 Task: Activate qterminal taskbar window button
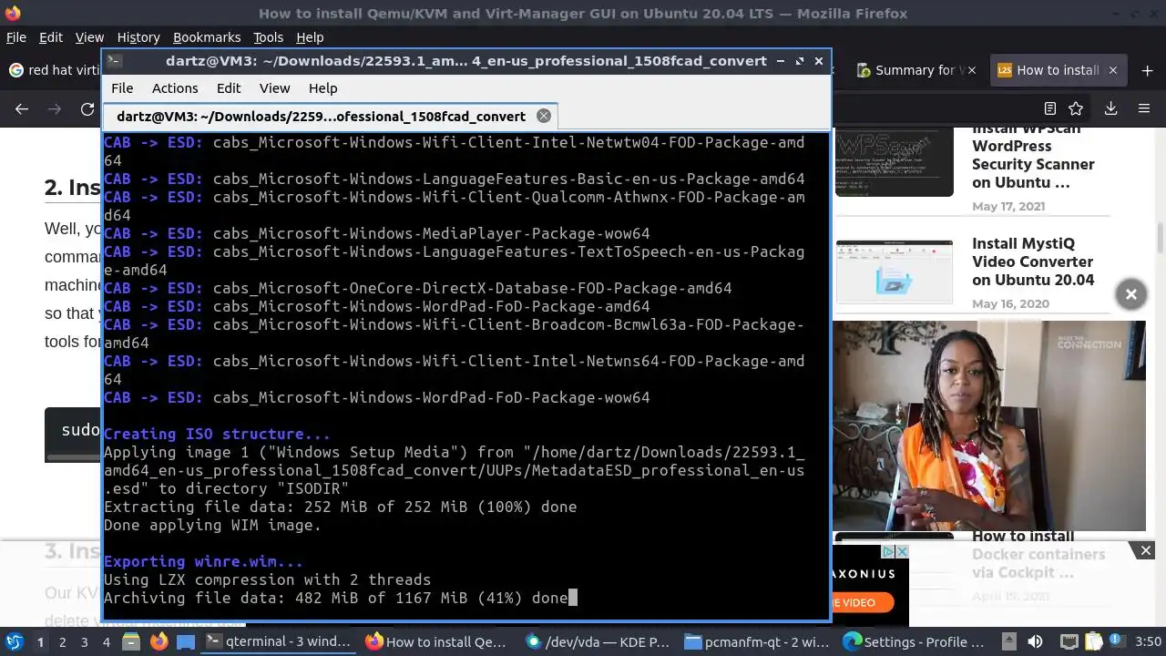click(280, 641)
